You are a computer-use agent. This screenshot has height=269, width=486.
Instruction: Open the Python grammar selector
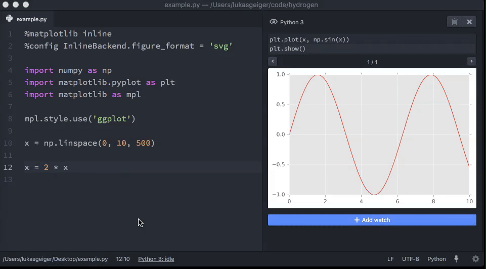(436, 259)
